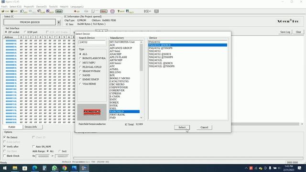This screenshot has width=306, height=172.
Task: Click manufacturer list scroll up arrow
Action: click(x=142, y=42)
